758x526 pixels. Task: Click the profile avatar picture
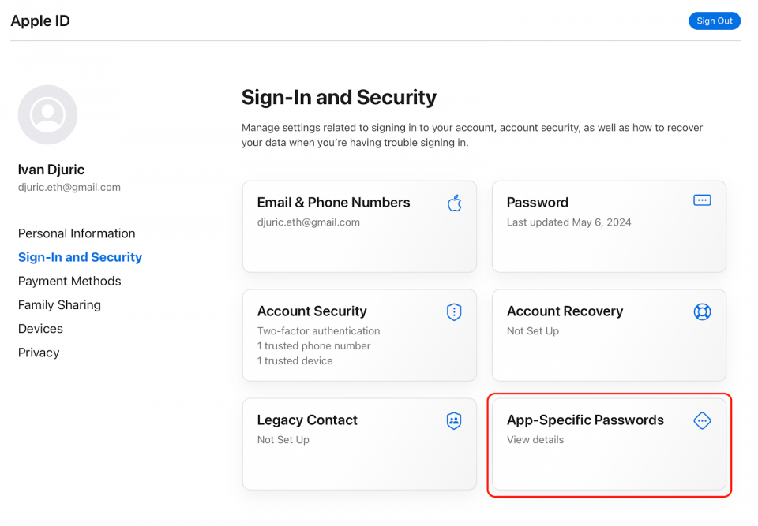[47, 114]
